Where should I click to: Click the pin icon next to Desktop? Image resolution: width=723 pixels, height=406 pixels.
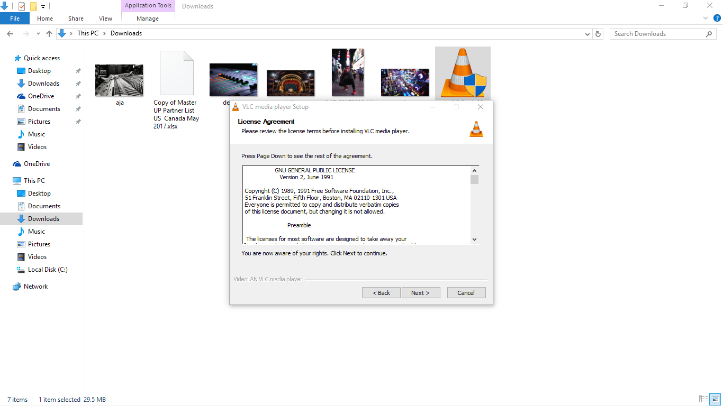(x=78, y=71)
